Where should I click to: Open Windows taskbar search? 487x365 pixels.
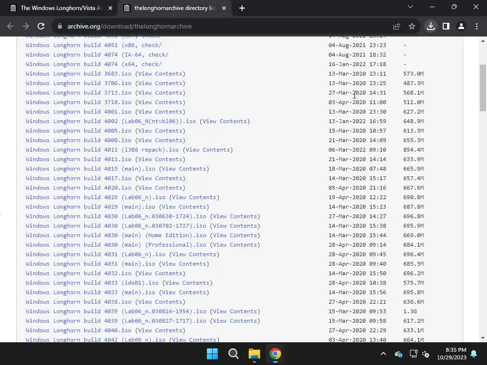(x=233, y=354)
